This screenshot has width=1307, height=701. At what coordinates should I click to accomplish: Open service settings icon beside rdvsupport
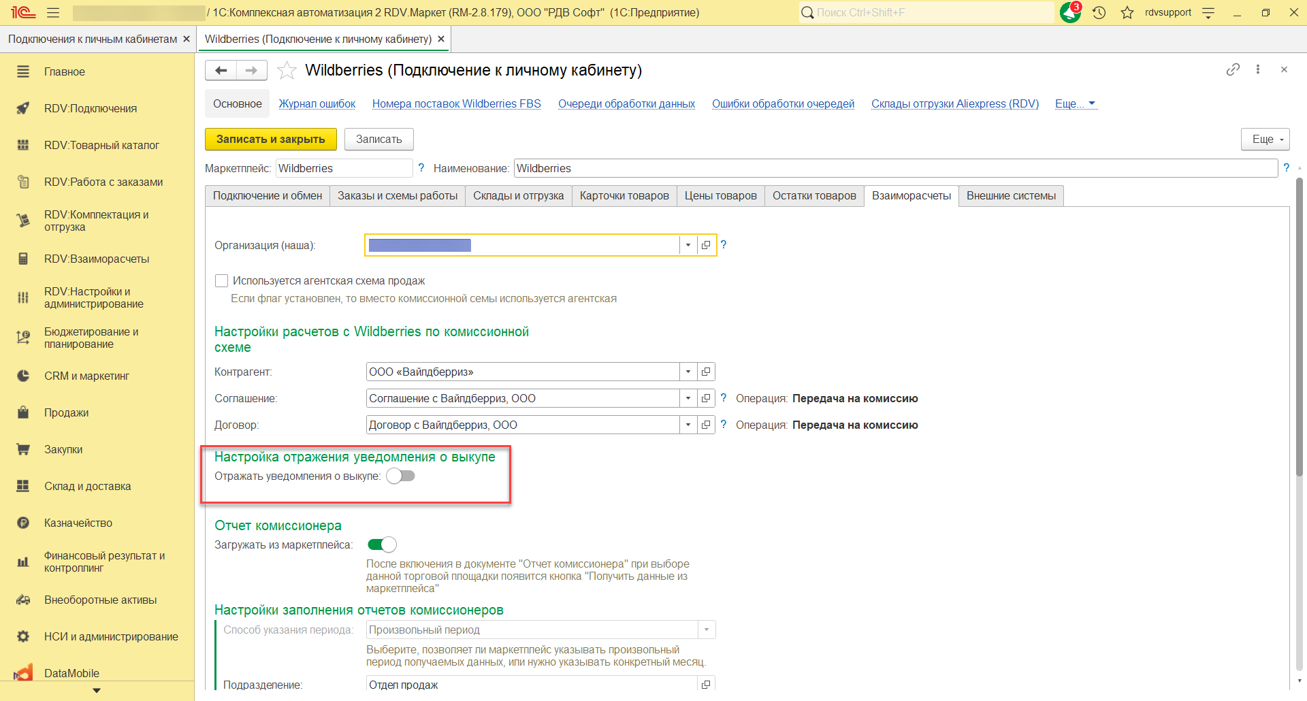click(1208, 12)
